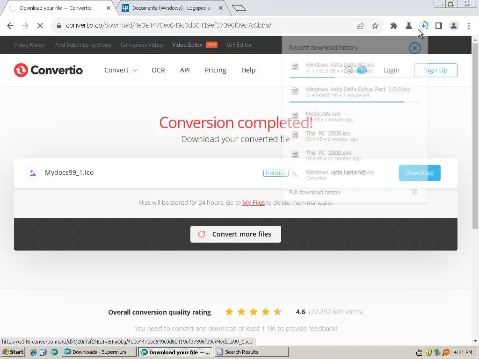Click the Sign Up button
479x359 pixels.
click(x=435, y=70)
